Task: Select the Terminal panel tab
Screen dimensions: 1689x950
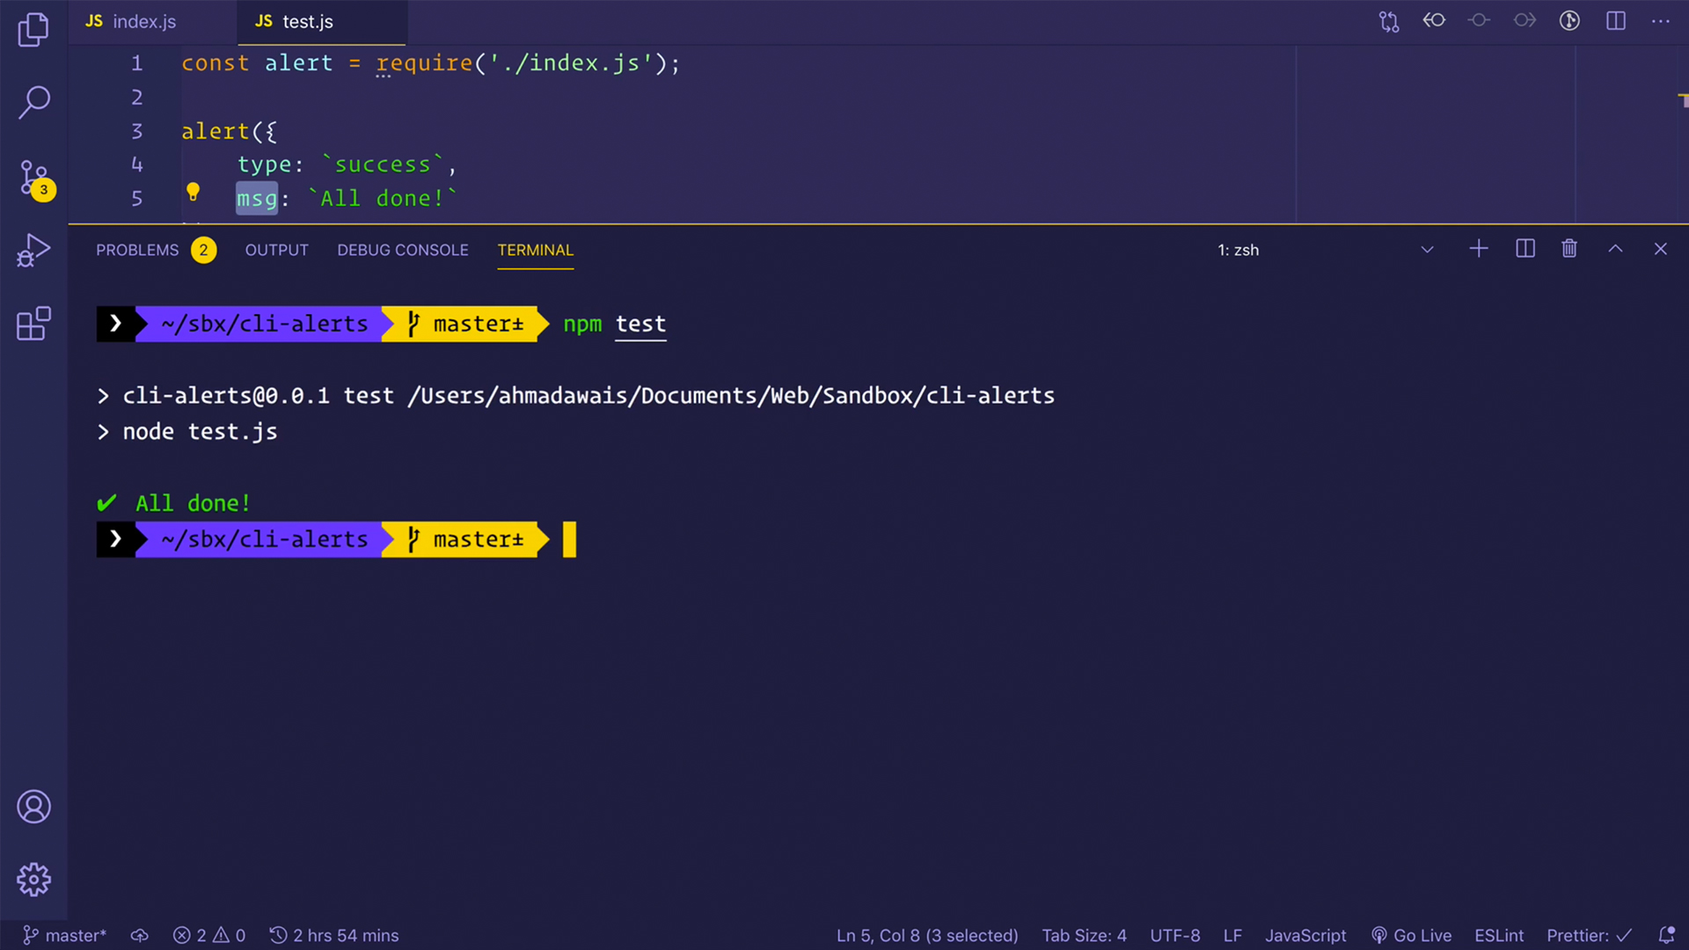Action: (535, 250)
